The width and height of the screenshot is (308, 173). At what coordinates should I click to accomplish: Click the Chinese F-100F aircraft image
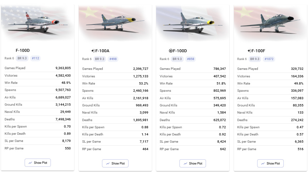pyautogui.click(x=270, y=23)
